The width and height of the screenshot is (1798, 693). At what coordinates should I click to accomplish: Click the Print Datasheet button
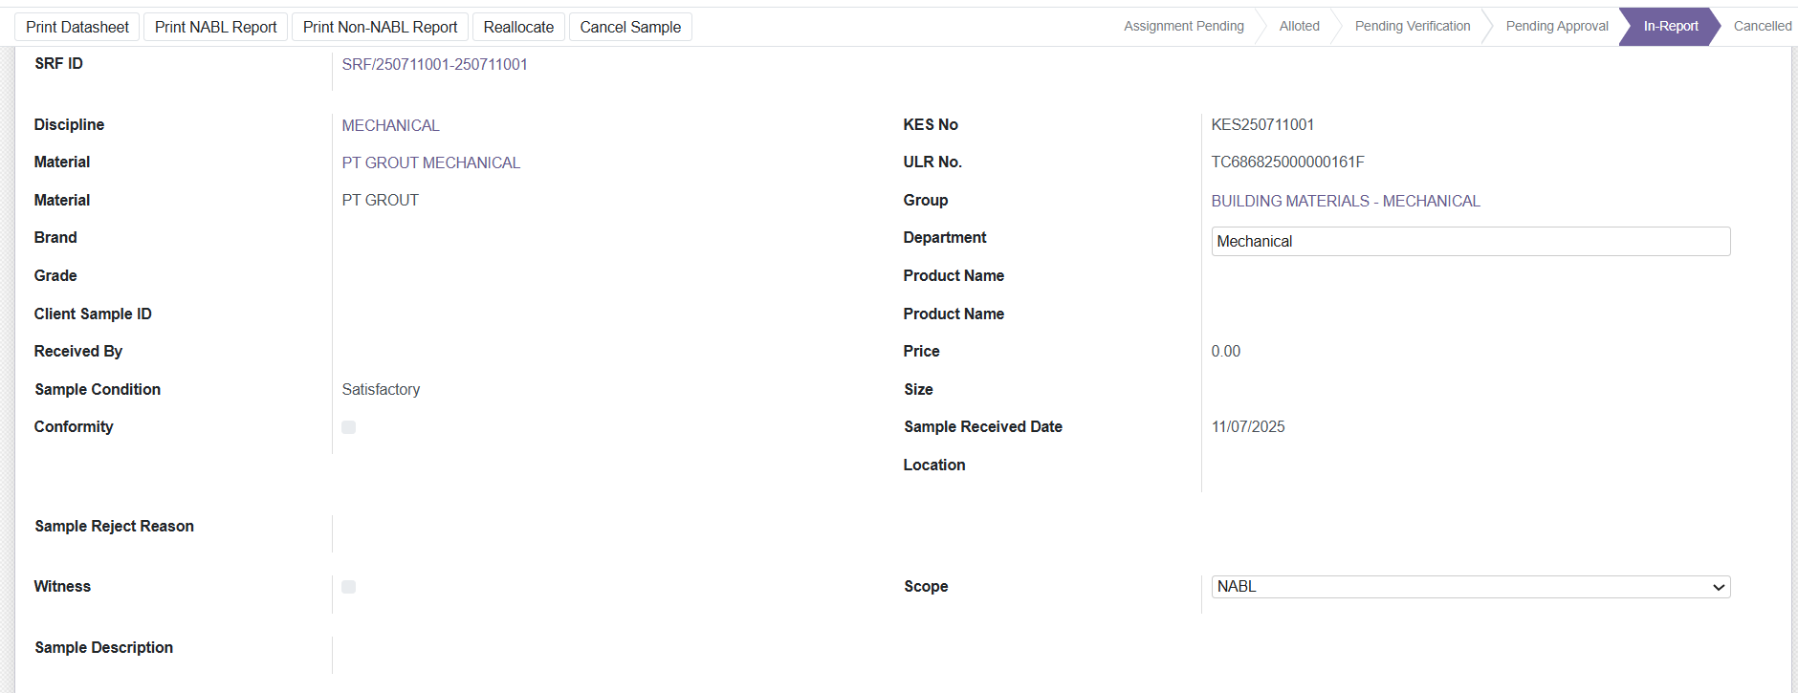click(77, 27)
